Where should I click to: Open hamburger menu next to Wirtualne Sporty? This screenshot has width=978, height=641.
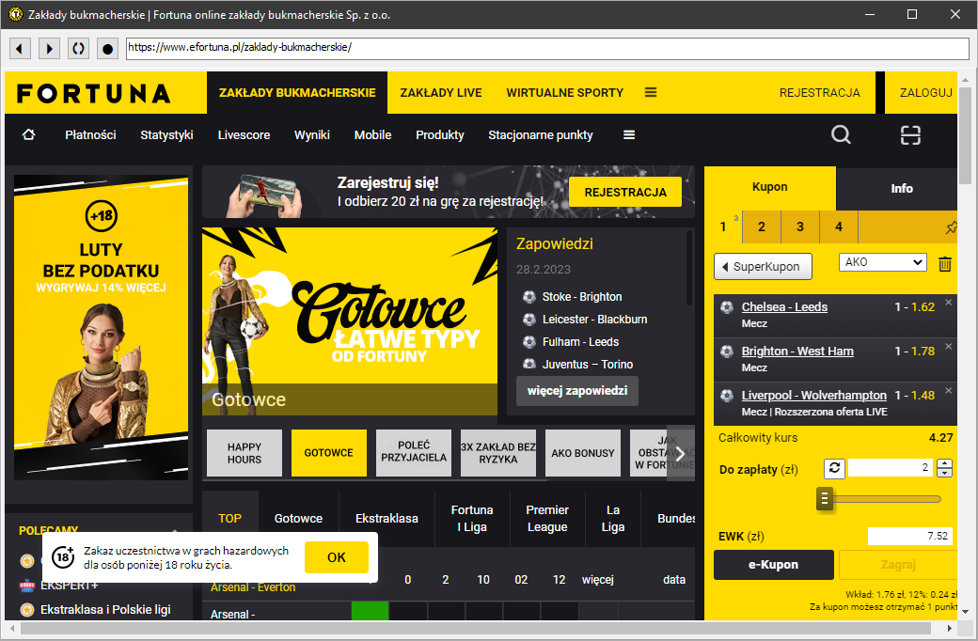click(x=651, y=92)
